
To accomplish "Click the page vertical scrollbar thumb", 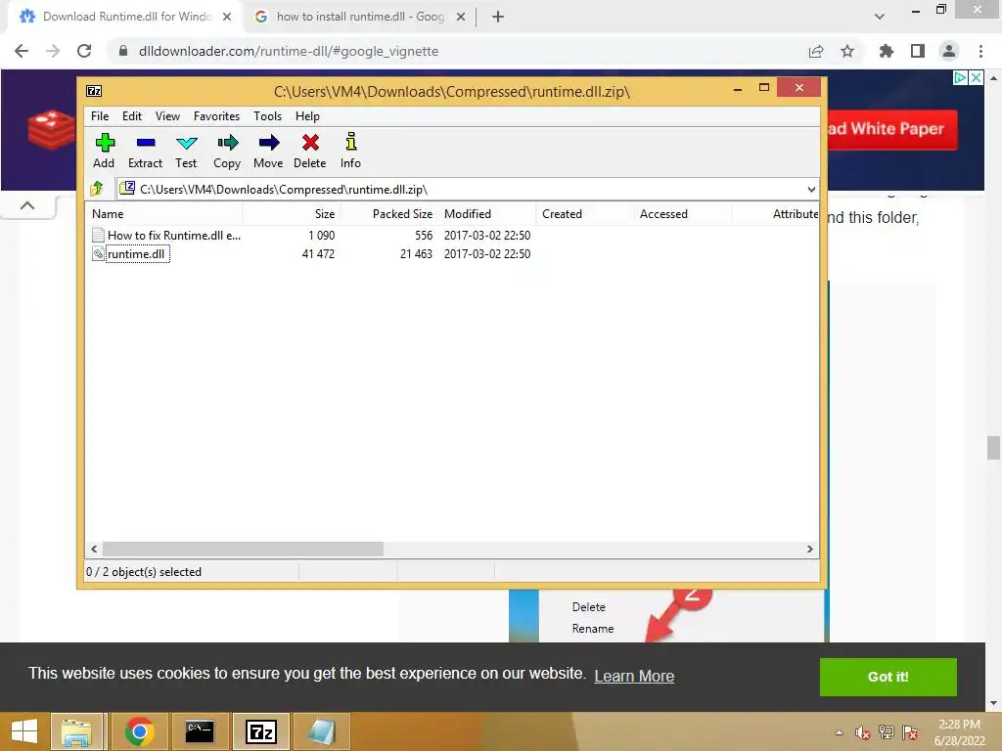I will (x=993, y=448).
